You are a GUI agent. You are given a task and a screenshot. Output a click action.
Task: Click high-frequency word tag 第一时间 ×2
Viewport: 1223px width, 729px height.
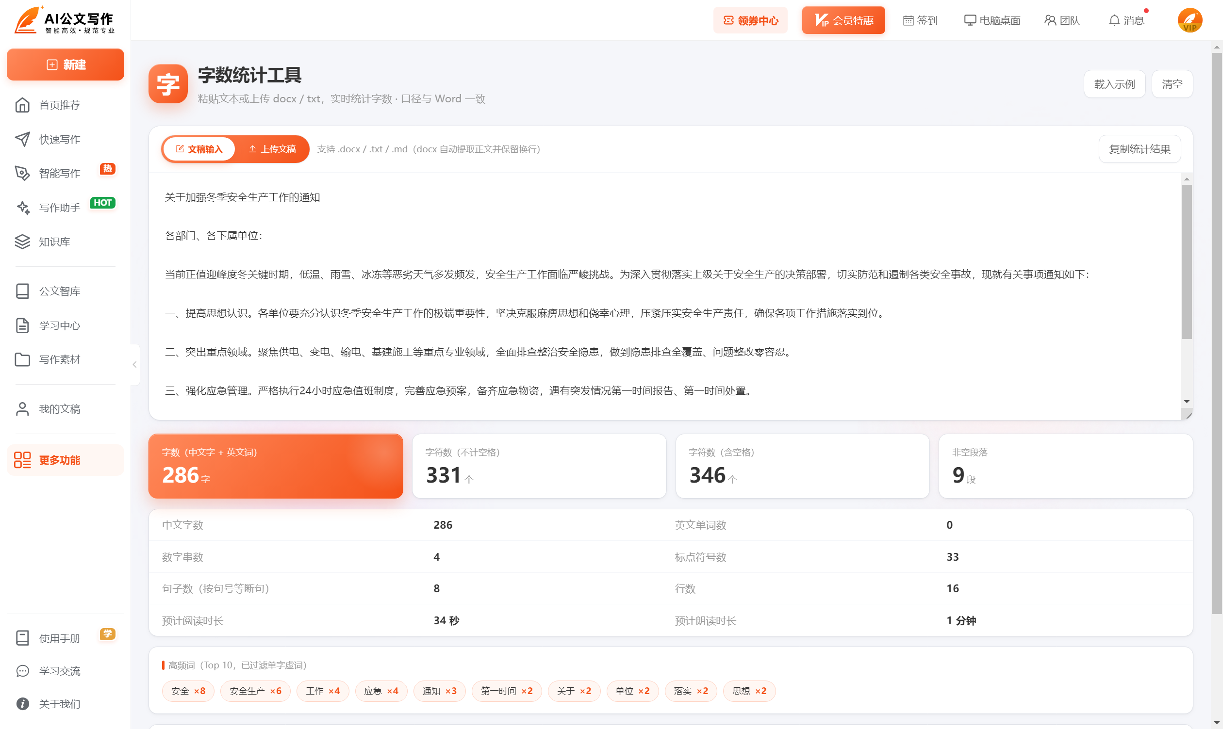pyautogui.click(x=506, y=691)
